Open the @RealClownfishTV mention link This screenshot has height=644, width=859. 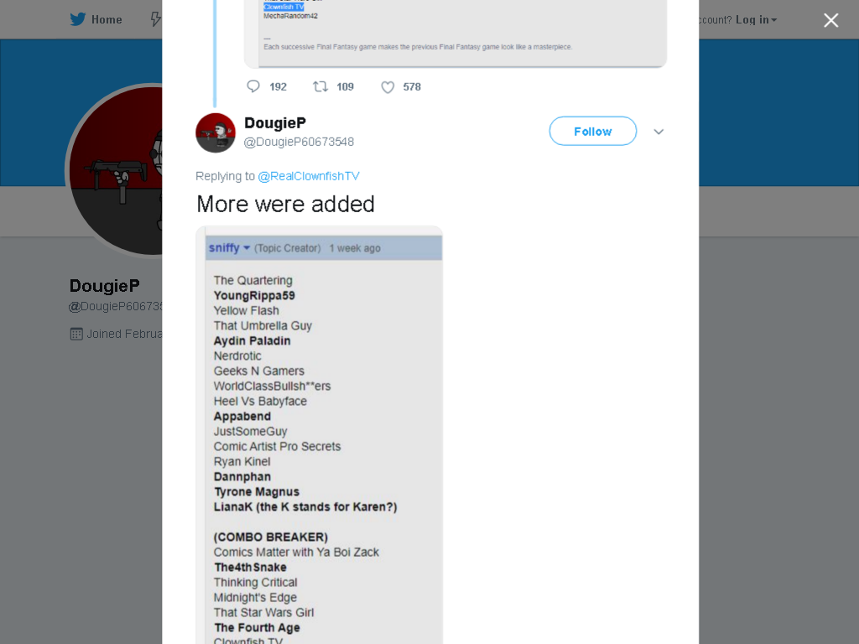(309, 176)
